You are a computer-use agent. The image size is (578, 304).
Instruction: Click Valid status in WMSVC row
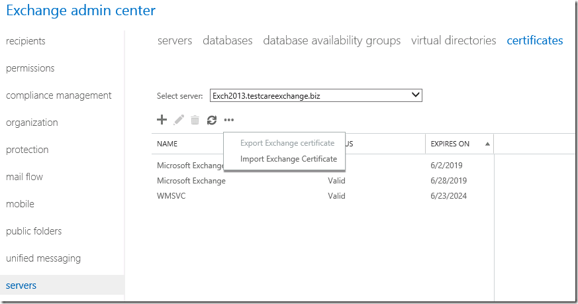[x=336, y=196]
